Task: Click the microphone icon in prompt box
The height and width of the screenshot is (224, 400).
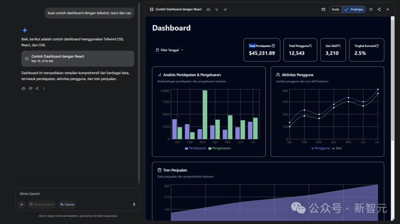Action: pyautogui.click(x=134, y=204)
